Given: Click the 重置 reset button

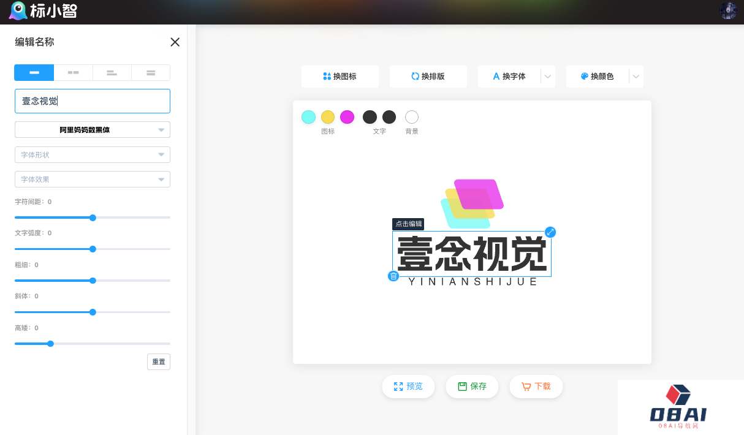Looking at the screenshot, I should point(159,361).
